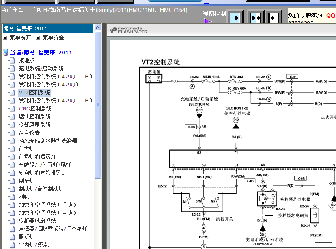This screenshot has width=336, height=249.
Task: Click the document icon beside 前雾灯和后雾灯
Action: click(x=13, y=156)
